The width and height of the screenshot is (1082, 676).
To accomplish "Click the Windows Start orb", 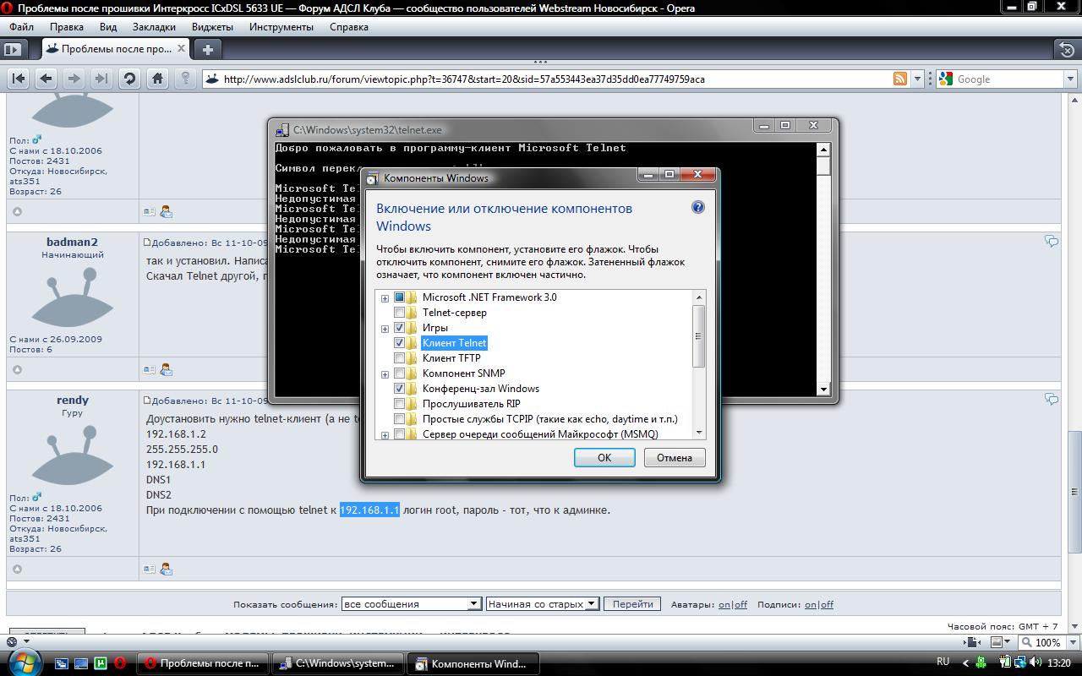I will coord(24,662).
